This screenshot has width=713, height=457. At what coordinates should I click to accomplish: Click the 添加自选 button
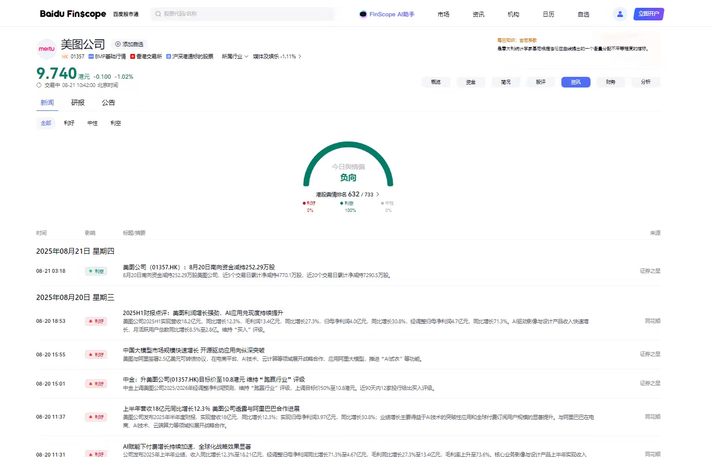click(129, 44)
